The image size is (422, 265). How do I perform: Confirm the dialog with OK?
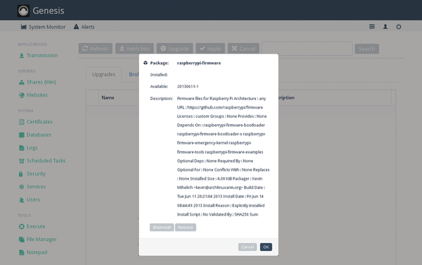pyautogui.click(x=266, y=247)
